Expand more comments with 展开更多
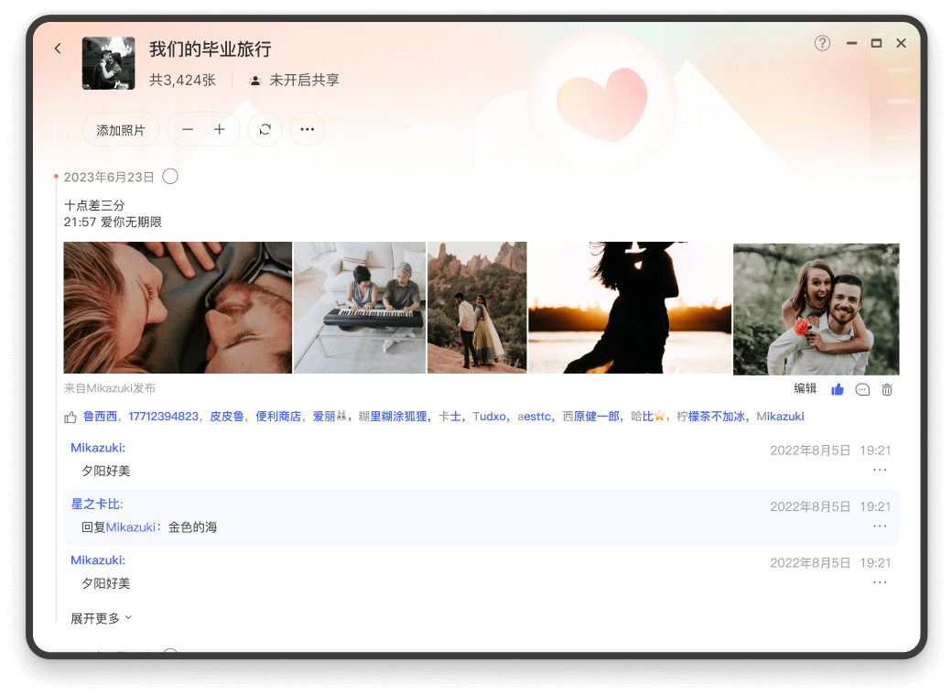The image size is (952, 695). tap(101, 618)
